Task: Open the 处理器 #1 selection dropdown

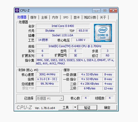Action: coord(50,98)
